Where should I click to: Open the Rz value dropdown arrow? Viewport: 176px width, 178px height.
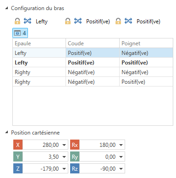(121, 169)
